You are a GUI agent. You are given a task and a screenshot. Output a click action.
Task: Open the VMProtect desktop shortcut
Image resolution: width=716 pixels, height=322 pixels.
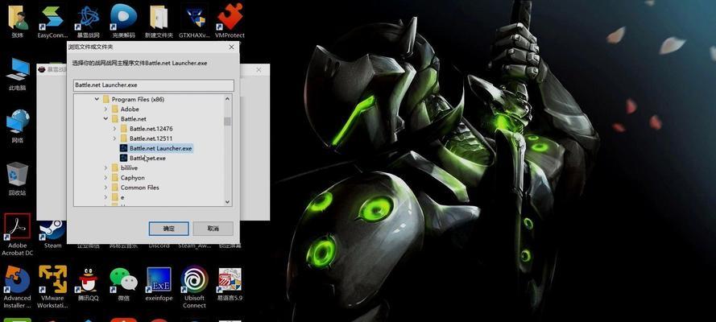(x=230, y=21)
